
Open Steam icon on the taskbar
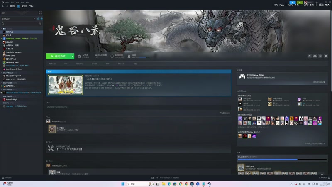point(209,184)
